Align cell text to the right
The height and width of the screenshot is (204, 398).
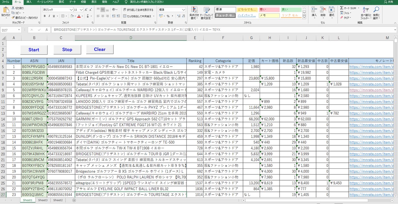[x=107, y=16]
